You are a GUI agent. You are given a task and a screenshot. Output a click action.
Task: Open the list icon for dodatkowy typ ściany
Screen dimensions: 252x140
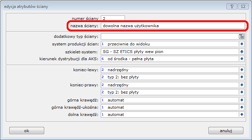tap(242, 36)
